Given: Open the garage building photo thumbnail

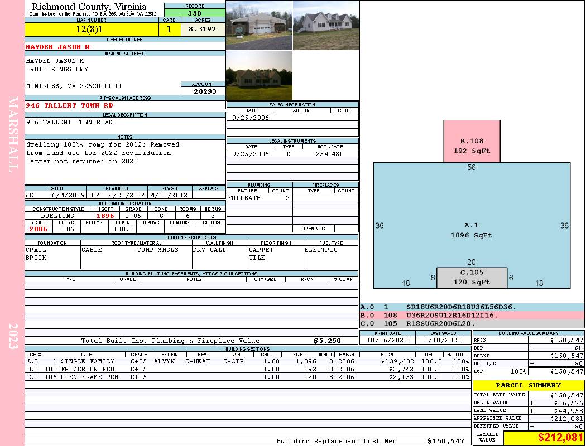Looking at the screenshot, I should pyautogui.click(x=259, y=25).
